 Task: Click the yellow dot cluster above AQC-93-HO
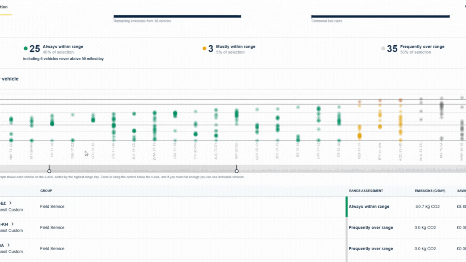tap(400, 121)
